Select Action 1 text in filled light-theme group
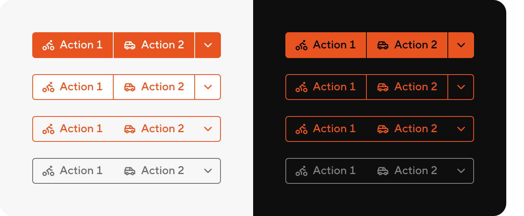Viewport: 524px width, 216px height. click(x=81, y=45)
